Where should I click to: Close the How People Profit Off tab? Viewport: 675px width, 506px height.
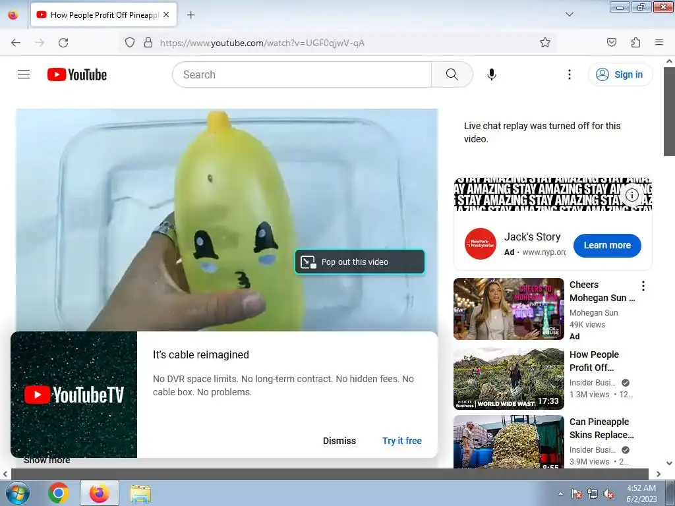(166, 14)
